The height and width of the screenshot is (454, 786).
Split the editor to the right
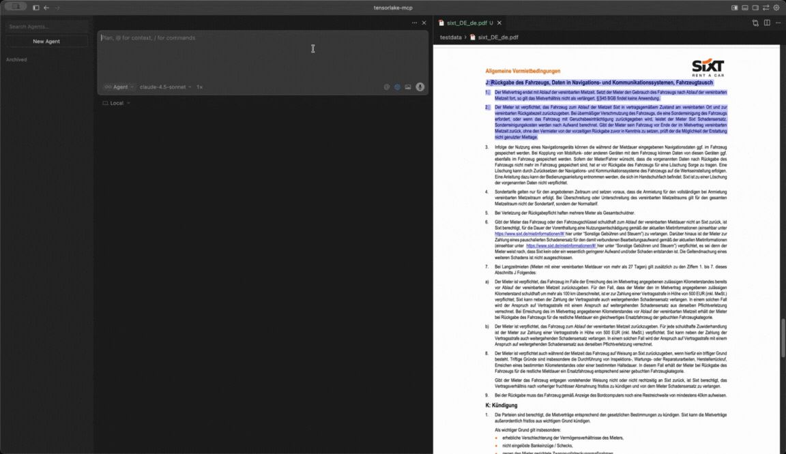tap(767, 22)
